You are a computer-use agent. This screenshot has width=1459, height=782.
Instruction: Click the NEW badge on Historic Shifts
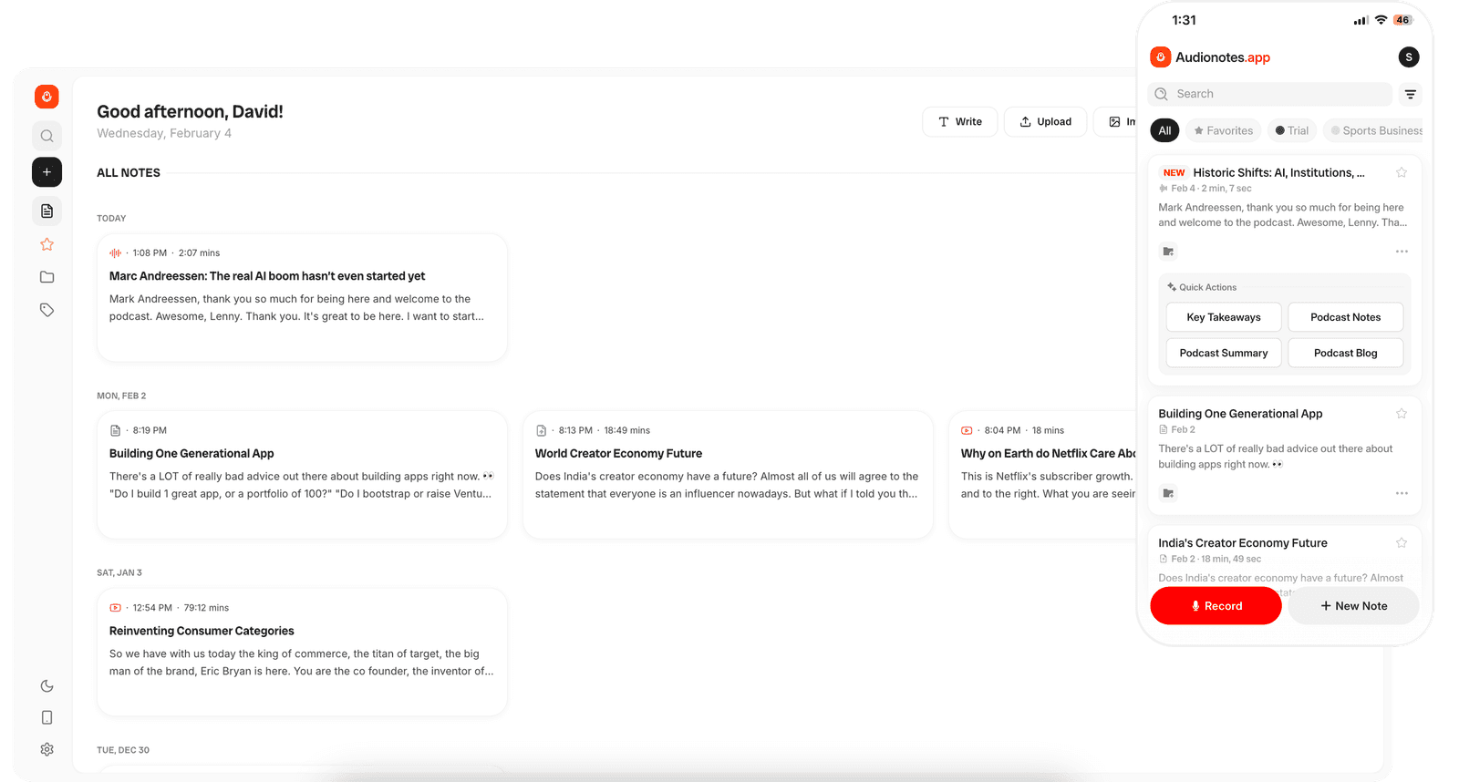pos(1174,172)
